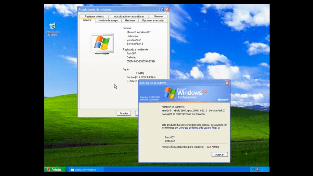Click the memory value 523.760 KB
Image resolution: width=313 pixels, height=176 pixels.
(213, 147)
